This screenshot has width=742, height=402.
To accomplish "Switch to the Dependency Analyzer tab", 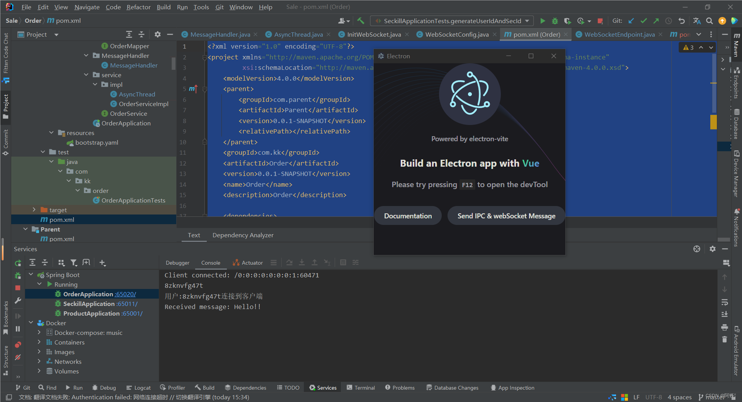I will (x=243, y=235).
